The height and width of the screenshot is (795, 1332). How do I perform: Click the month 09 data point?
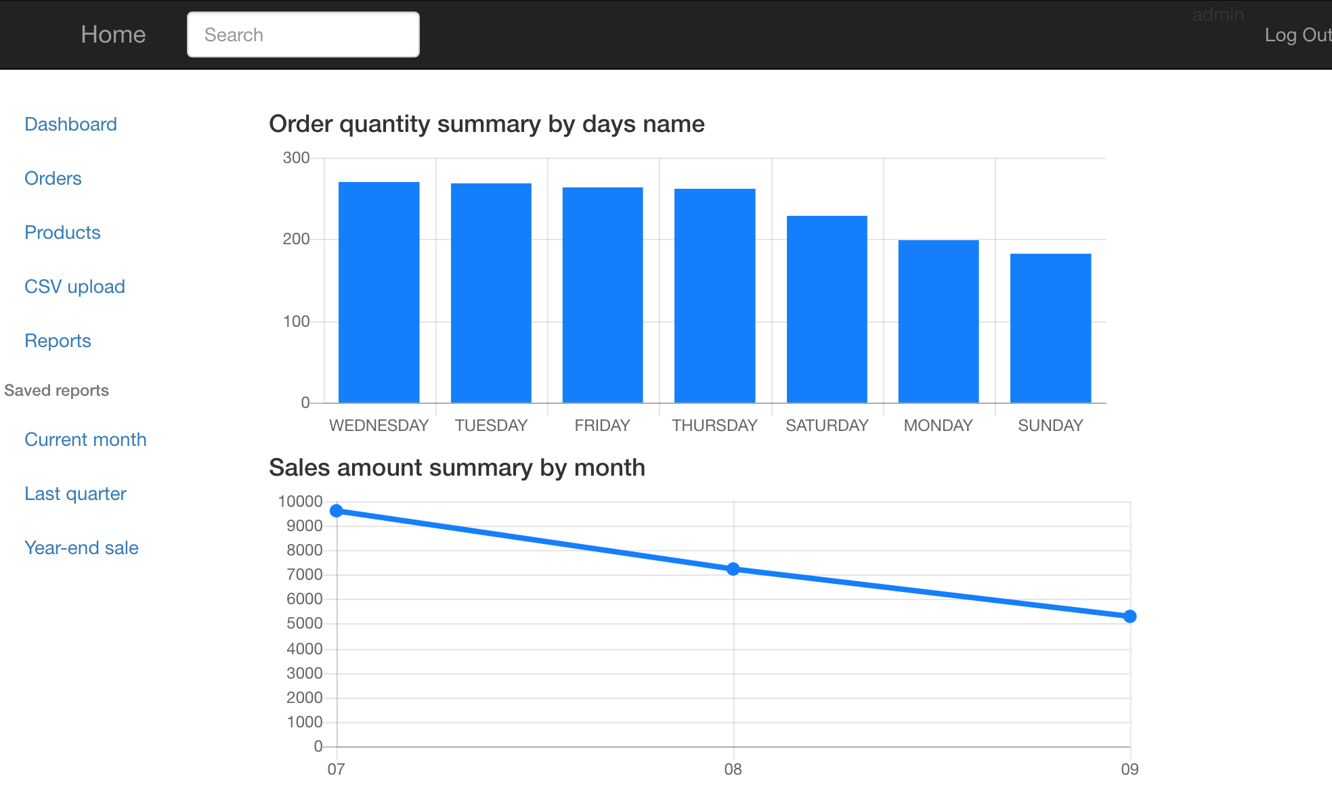(x=1130, y=616)
